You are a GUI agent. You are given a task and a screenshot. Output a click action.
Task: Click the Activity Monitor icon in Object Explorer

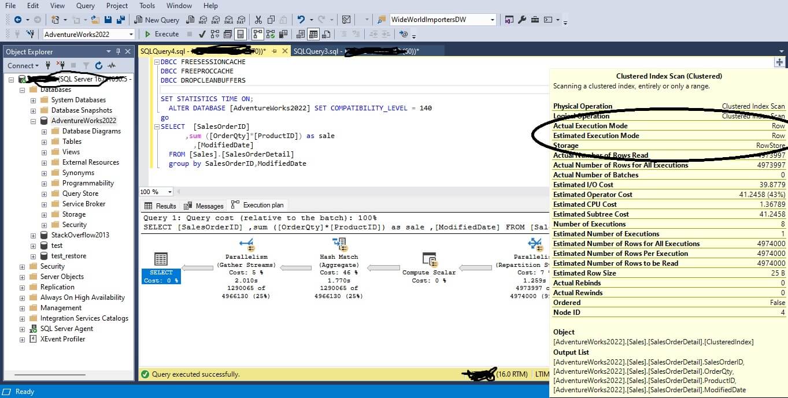click(x=112, y=66)
